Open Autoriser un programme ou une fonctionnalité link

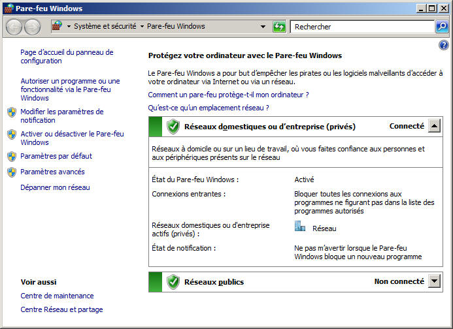tap(70, 89)
